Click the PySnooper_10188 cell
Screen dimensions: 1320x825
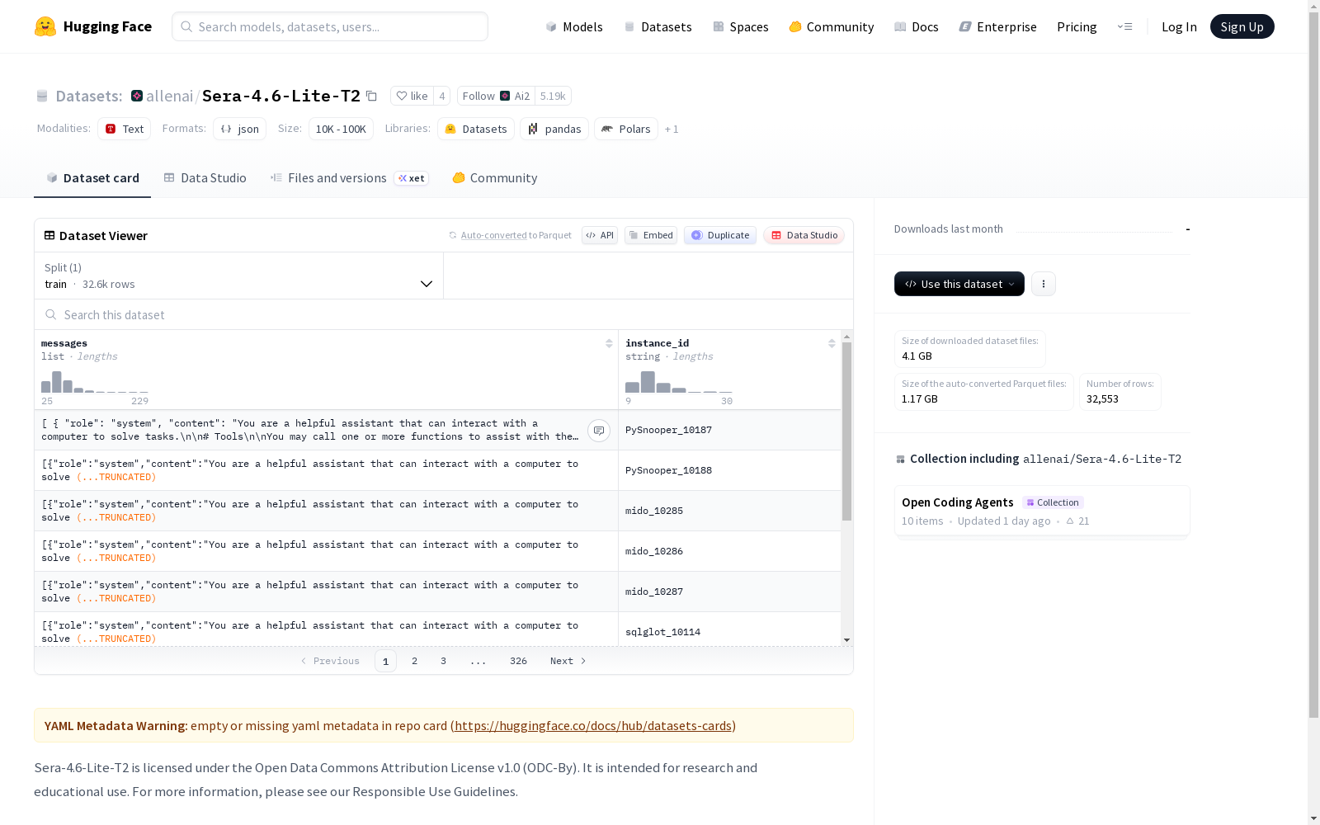(729, 470)
